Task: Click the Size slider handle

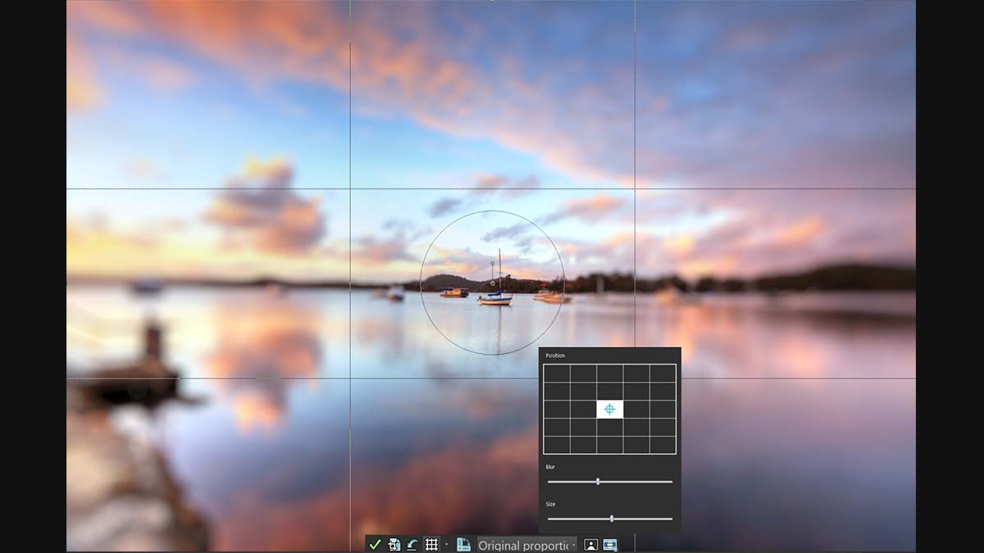Action: (x=612, y=519)
